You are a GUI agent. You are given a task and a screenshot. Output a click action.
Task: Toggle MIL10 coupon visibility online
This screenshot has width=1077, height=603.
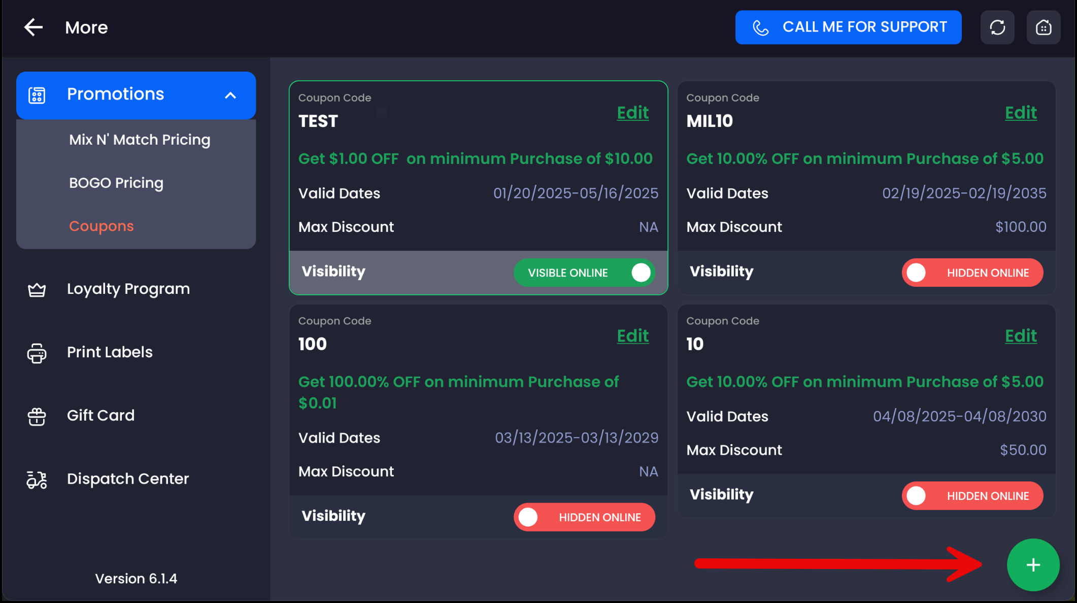pyautogui.click(x=972, y=273)
